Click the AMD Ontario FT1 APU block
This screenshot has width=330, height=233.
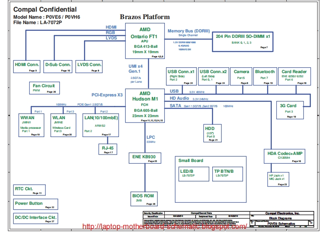(x=145, y=41)
